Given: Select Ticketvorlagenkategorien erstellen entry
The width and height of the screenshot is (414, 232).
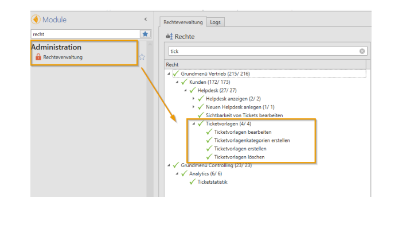Looking at the screenshot, I should tap(253, 140).
